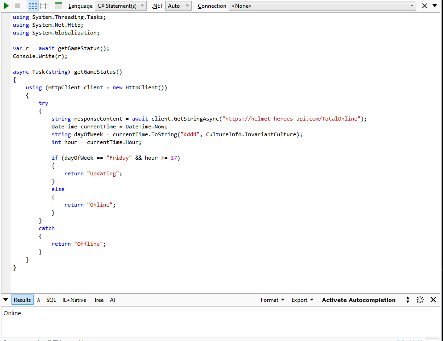
Task: Click the 'Online' output text in results
Action: click(x=12, y=313)
